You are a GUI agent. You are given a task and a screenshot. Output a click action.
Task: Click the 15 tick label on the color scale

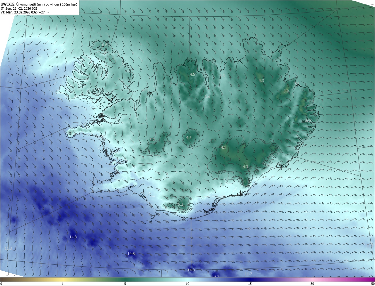click(250, 284)
